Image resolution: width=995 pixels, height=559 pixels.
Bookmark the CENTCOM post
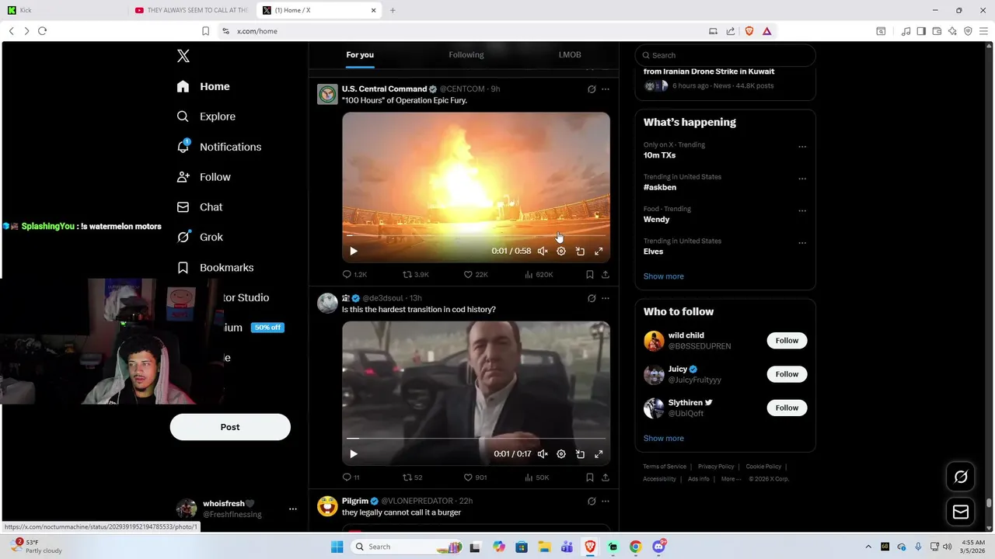[x=589, y=274]
